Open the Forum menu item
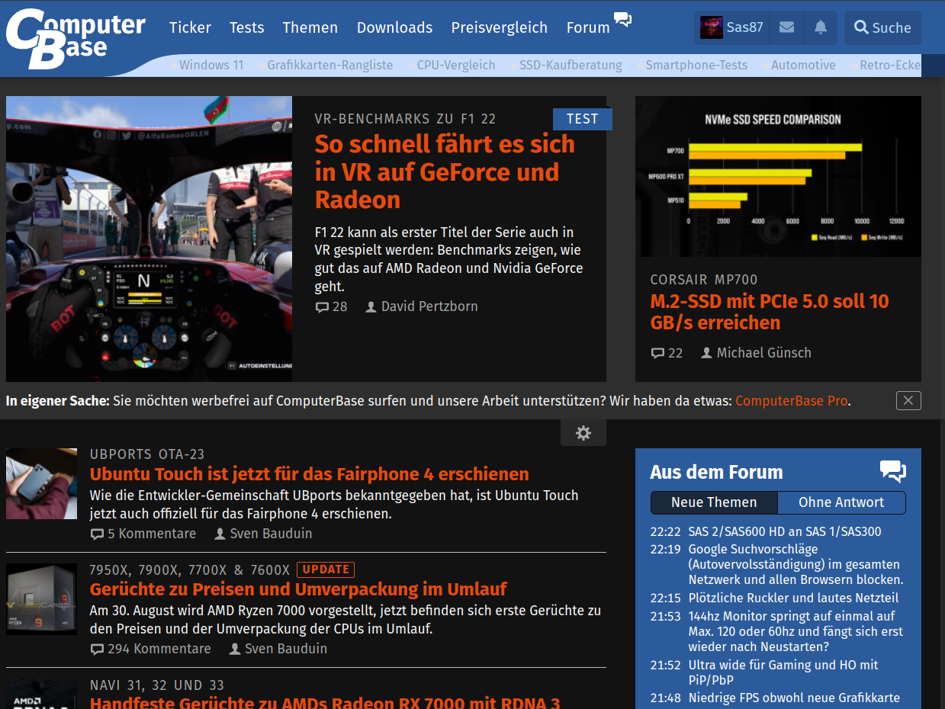The height and width of the screenshot is (709, 945). click(x=588, y=27)
